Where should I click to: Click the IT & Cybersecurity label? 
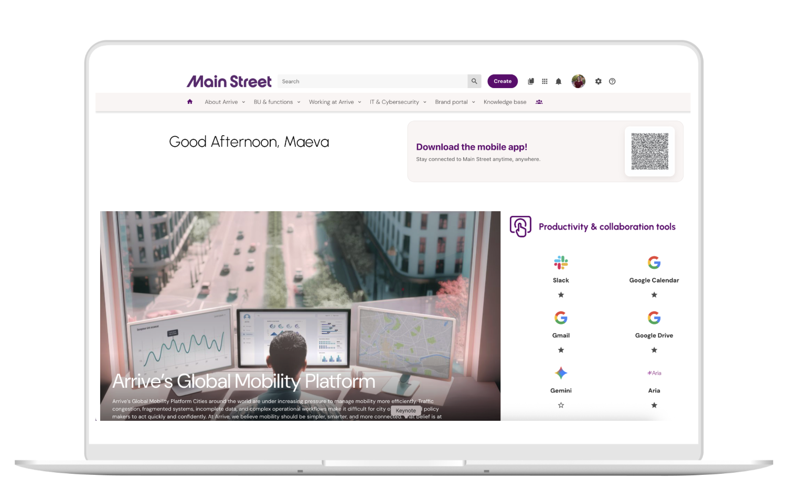tap(394, 102)
